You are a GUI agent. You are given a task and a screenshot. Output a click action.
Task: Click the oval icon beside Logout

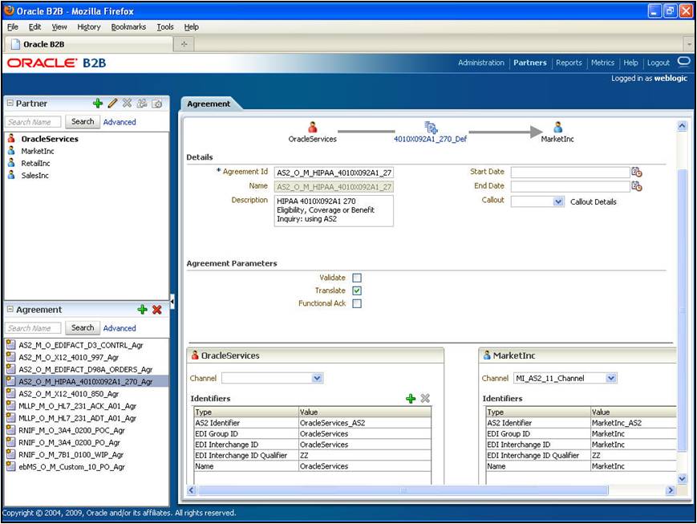[684, 61]
